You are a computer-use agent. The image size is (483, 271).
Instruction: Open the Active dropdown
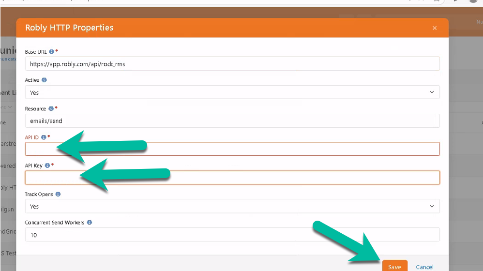pos(232,92)
